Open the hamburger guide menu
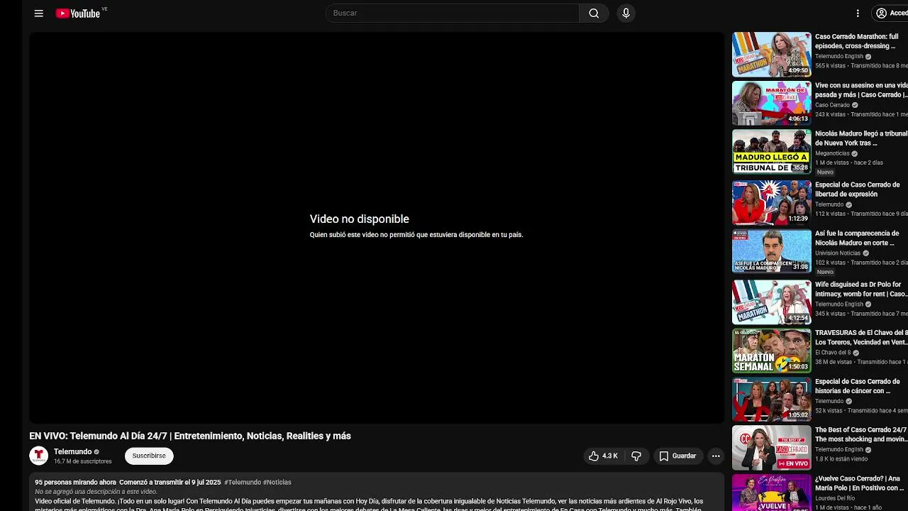 [39, 13]
